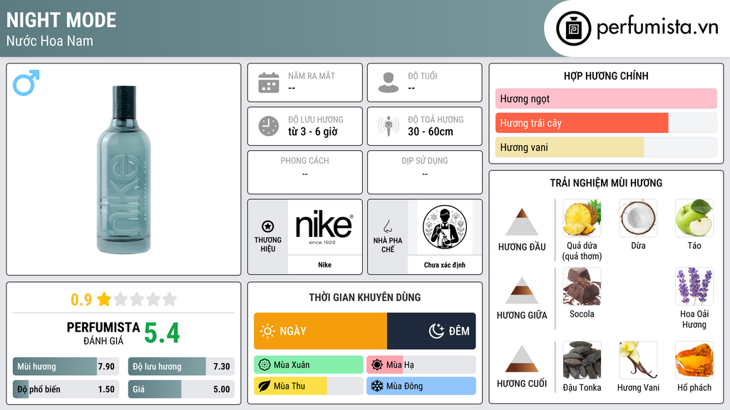Select the Mùa Xuân season bar
This screenshot has width=730, height=410.
tap(309, 365)
